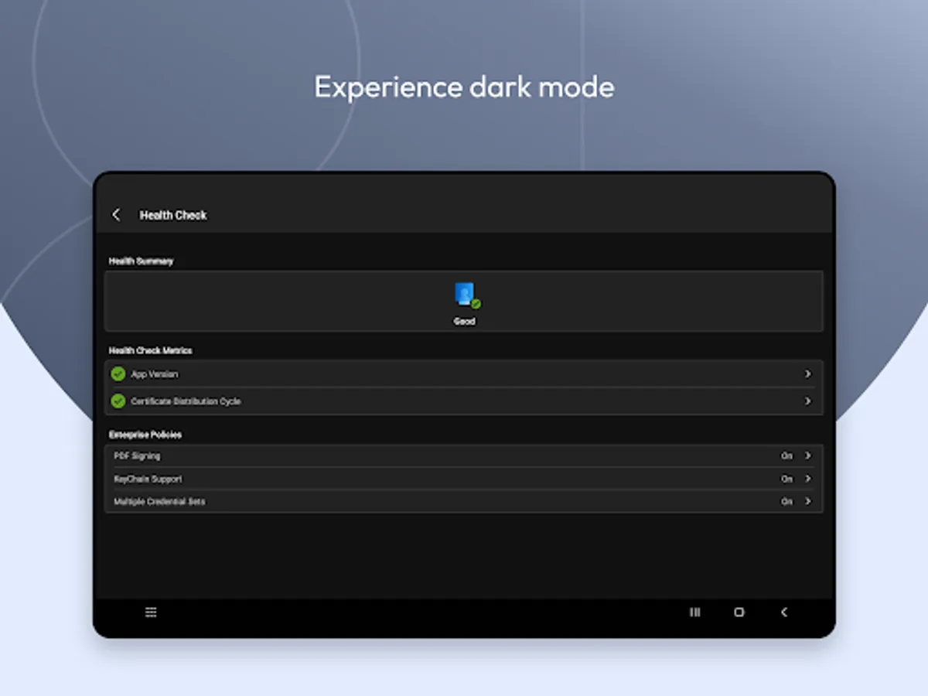Tap the recent apps icon in the navigation bar

coord(694,612)
